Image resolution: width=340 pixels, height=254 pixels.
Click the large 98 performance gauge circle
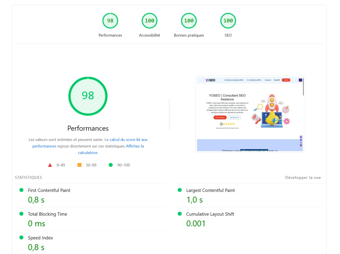pos(88,96)
